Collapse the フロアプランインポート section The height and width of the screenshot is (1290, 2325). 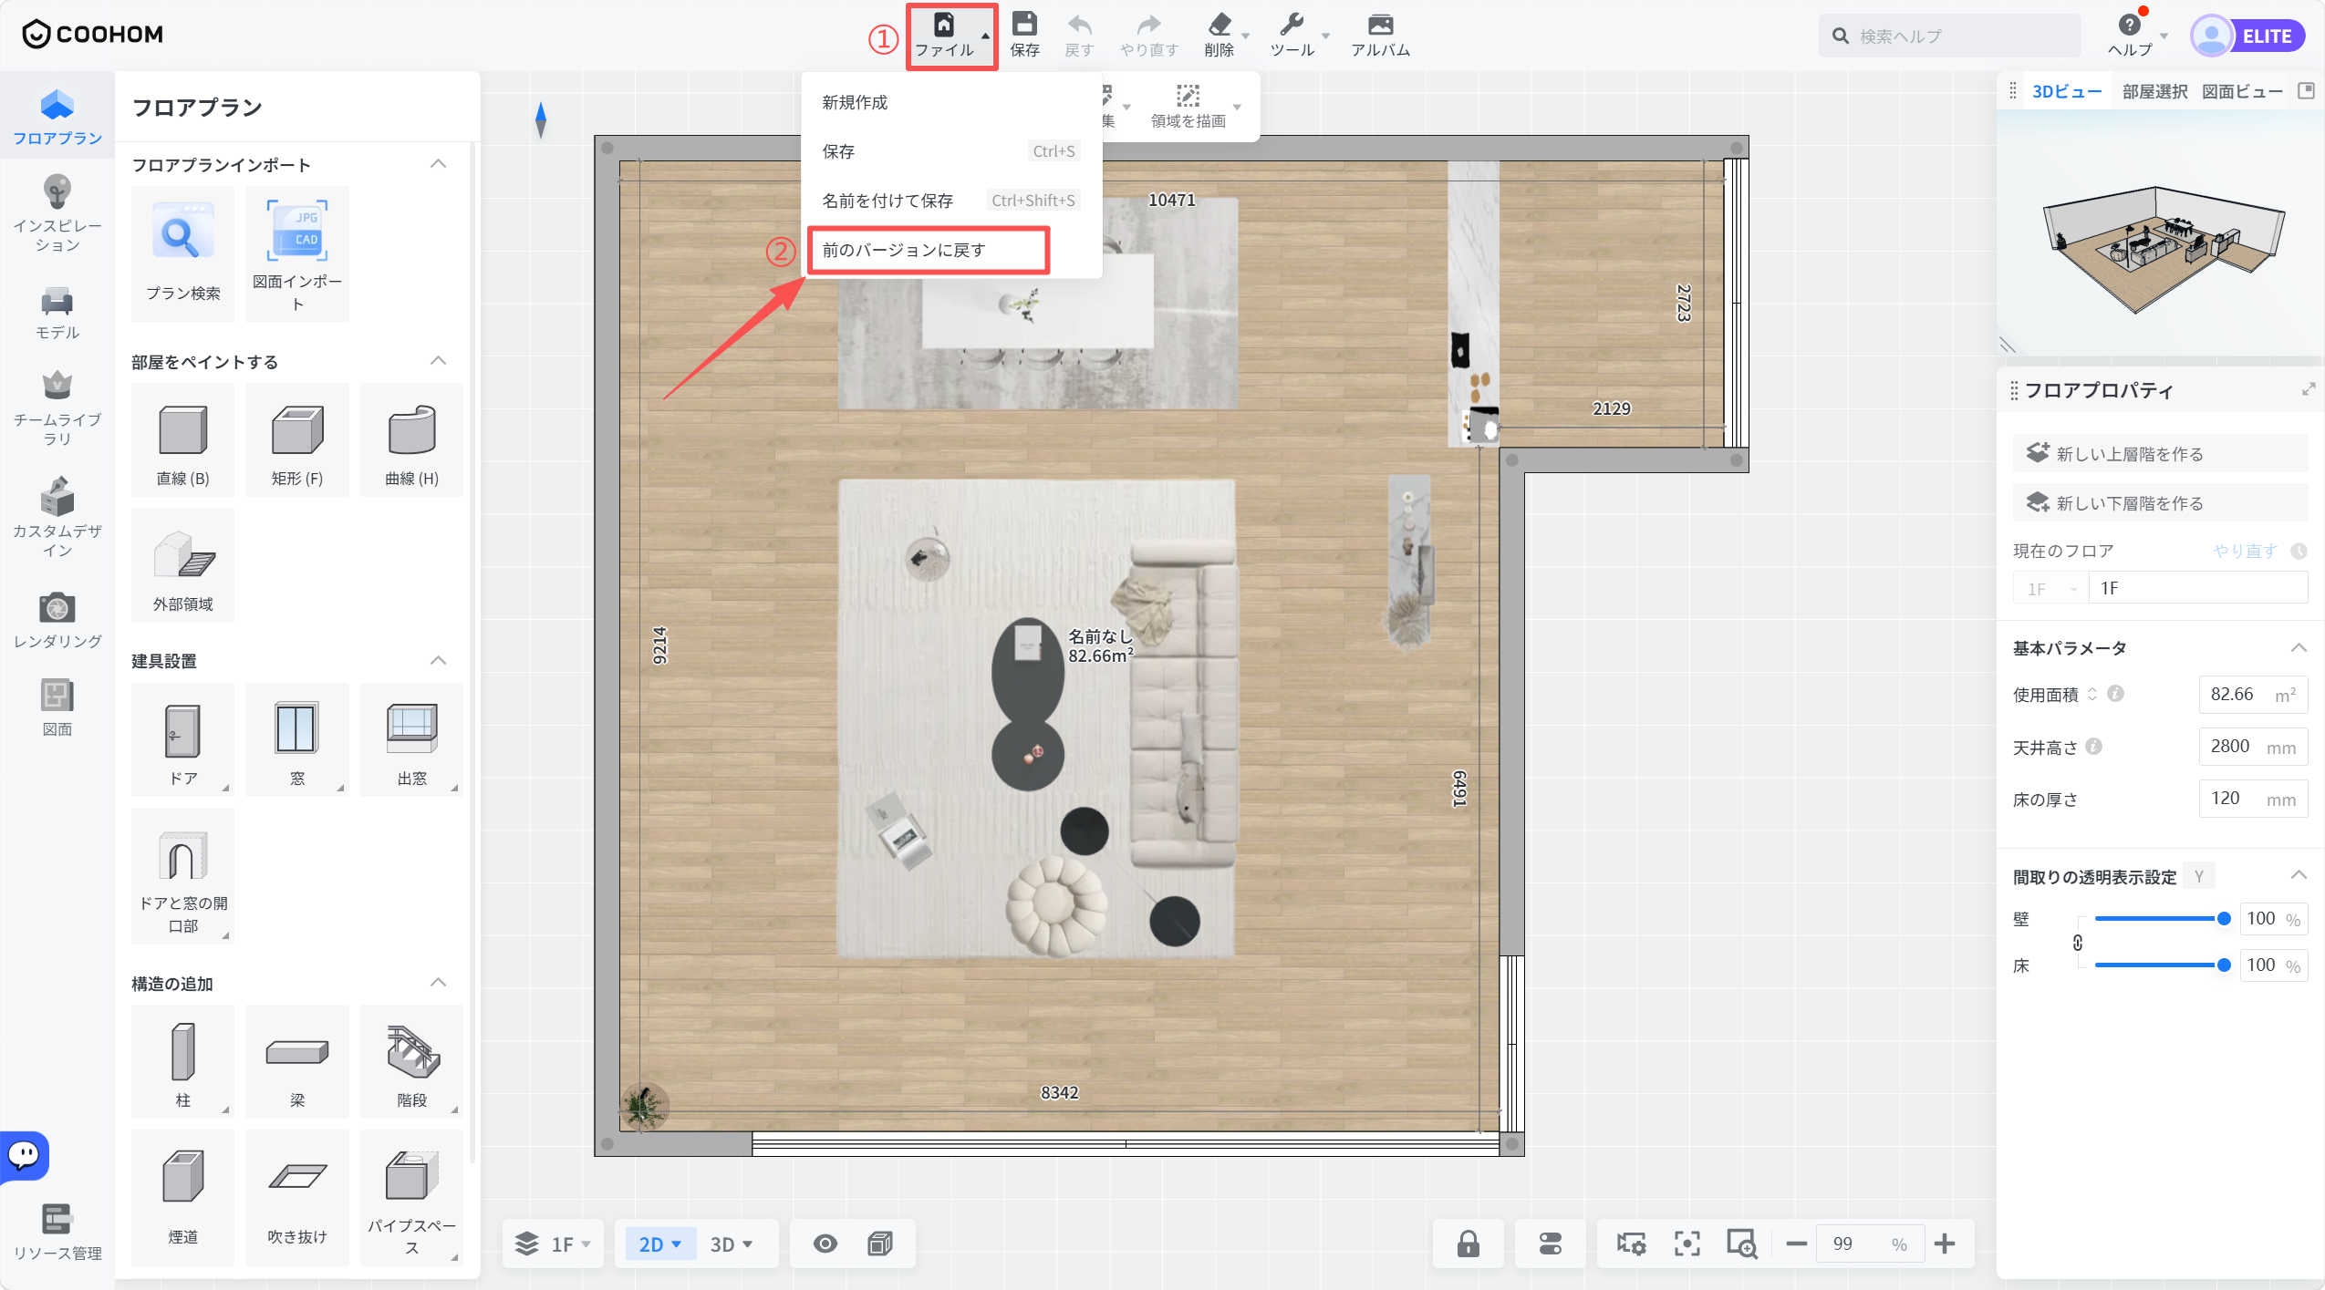pyautogui.click(x=438, y=164)
